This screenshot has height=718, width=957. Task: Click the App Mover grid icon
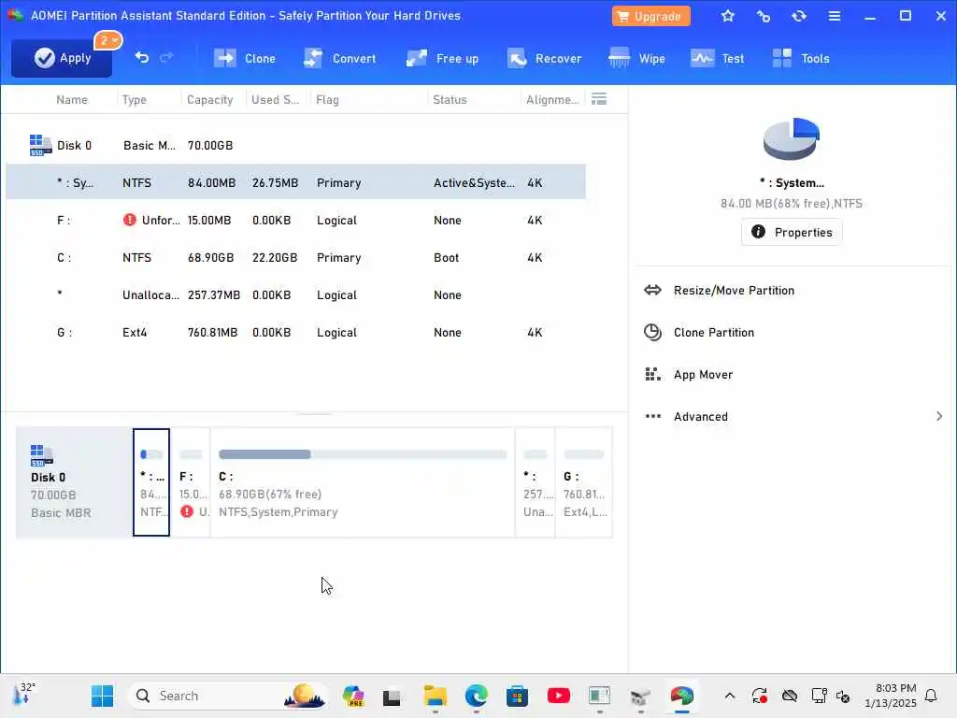point(652,374)
